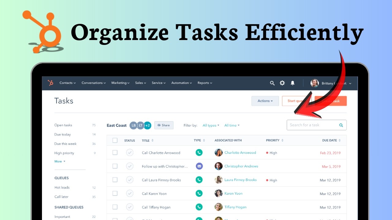The height and width of the screenshot is (220, 392).
Task: Click the call icon for Laura Finney-Brooks task
Action: coord(199,180)
